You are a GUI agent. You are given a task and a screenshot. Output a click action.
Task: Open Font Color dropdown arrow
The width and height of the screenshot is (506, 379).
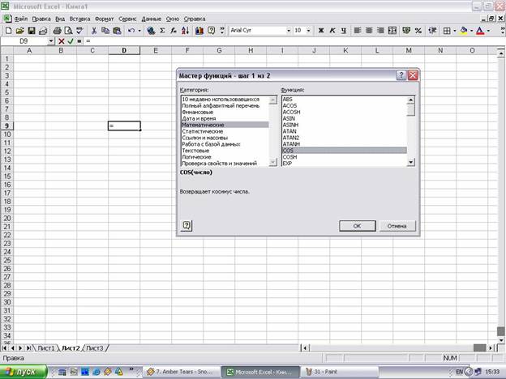[488, 31]
